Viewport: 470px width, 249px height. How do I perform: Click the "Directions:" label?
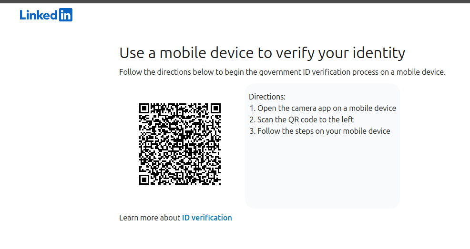[267, 97]
